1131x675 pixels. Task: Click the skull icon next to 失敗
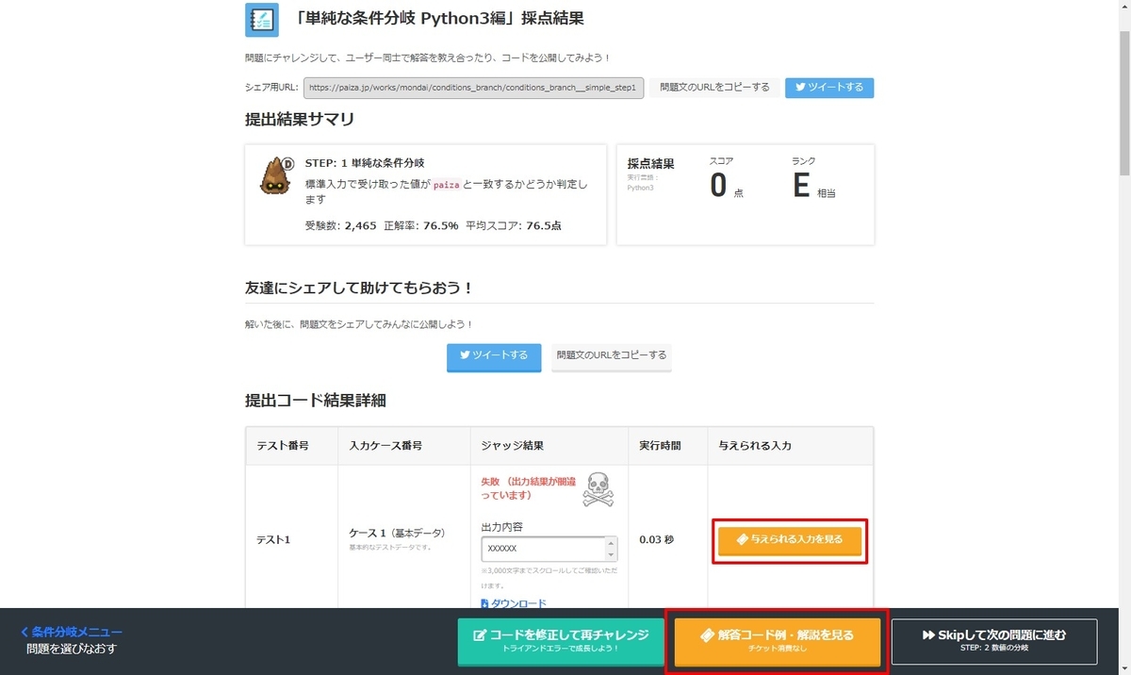pyautogui.click(x=598, y=486)
